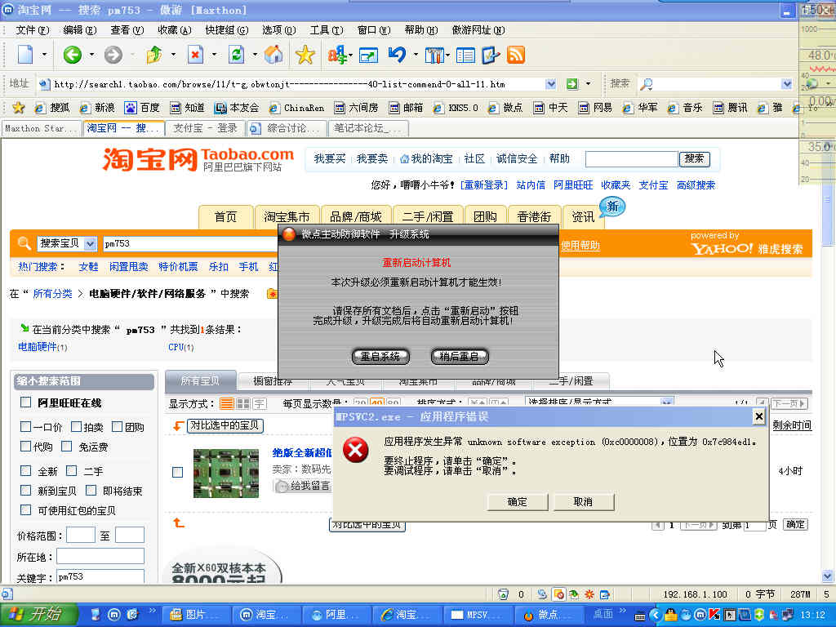Click the orange search magnifier on Taobao bar
This screenshot has height=627, width=836.
click(24, 243)
